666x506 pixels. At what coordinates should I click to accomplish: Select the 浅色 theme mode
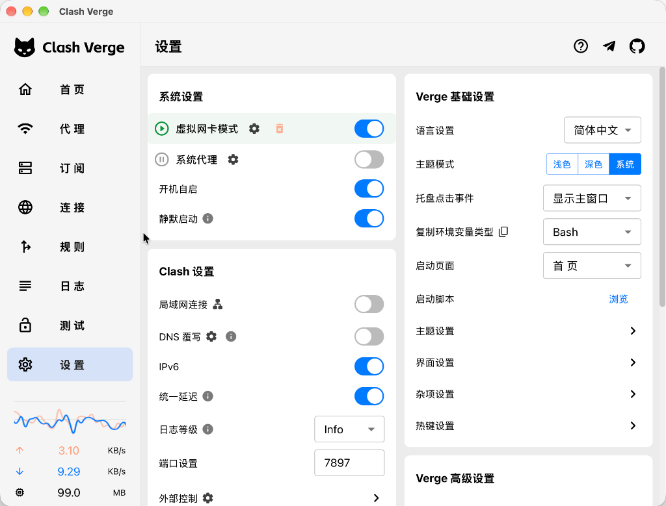click(562, 164)
